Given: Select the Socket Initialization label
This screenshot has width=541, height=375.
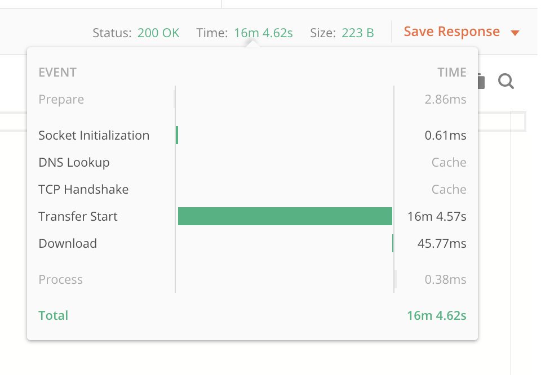Looking at the screenshot, I should (x=94, y=136).
